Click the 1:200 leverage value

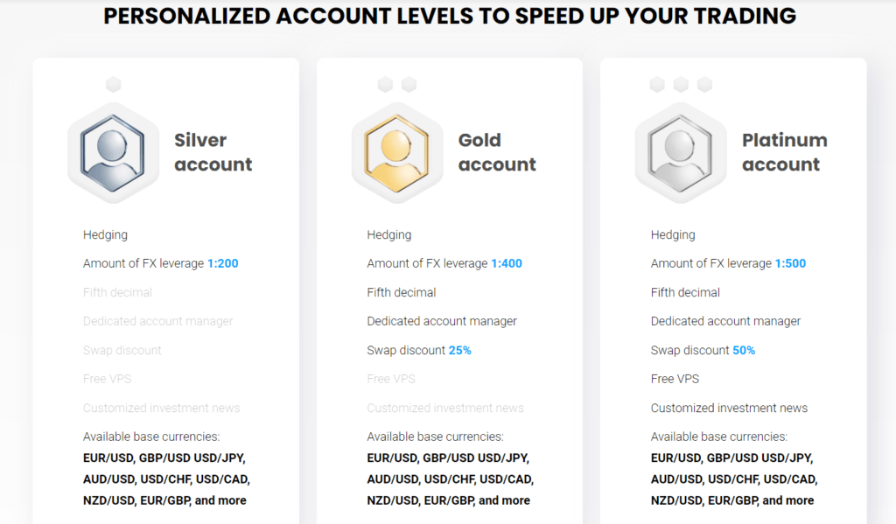point(223,263)
